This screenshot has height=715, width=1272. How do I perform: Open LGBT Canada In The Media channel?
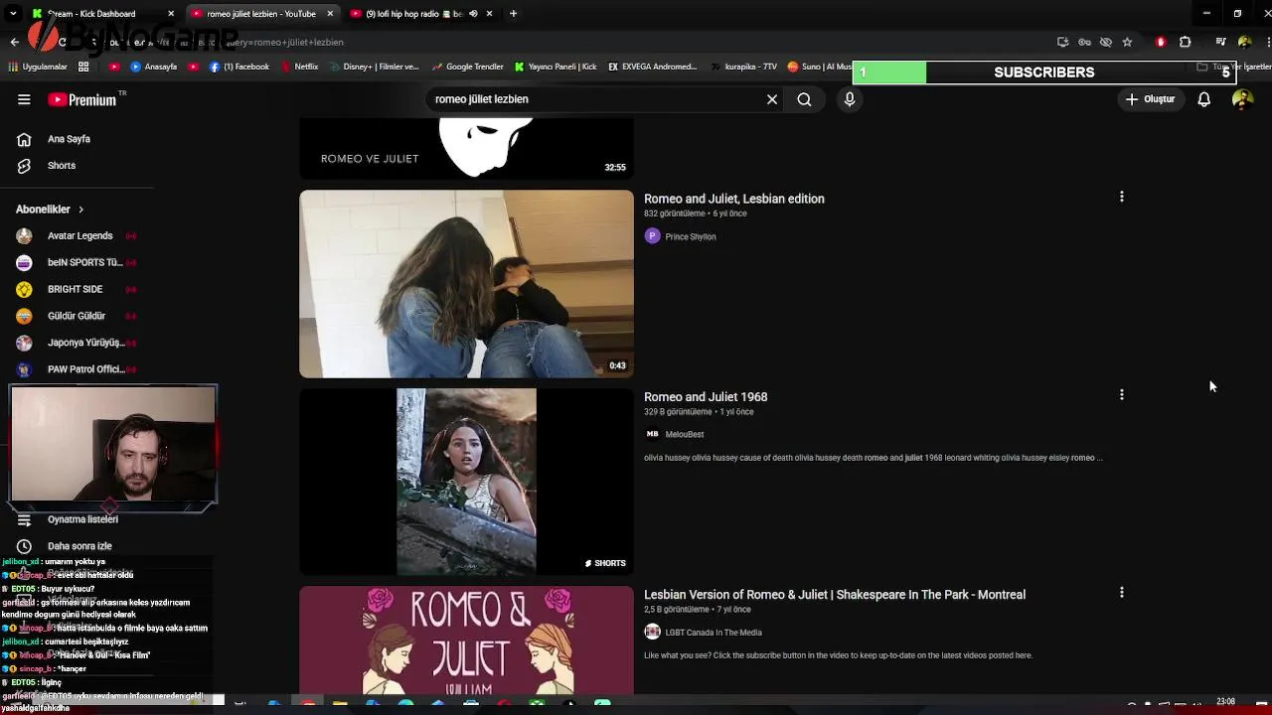coord(714,632)
